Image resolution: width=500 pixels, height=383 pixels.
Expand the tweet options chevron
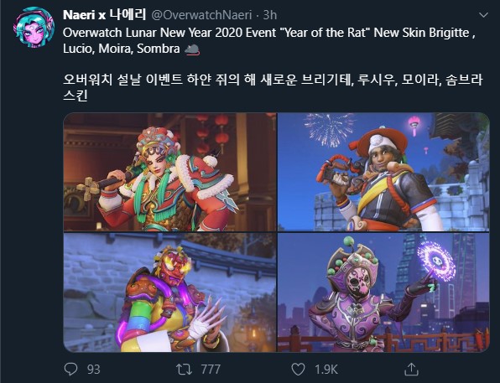(x=483, y=15)
